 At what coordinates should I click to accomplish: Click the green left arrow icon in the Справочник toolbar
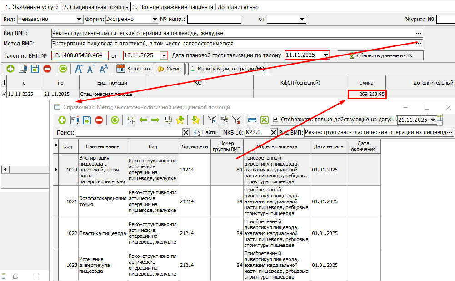click(x=143, y=120)
